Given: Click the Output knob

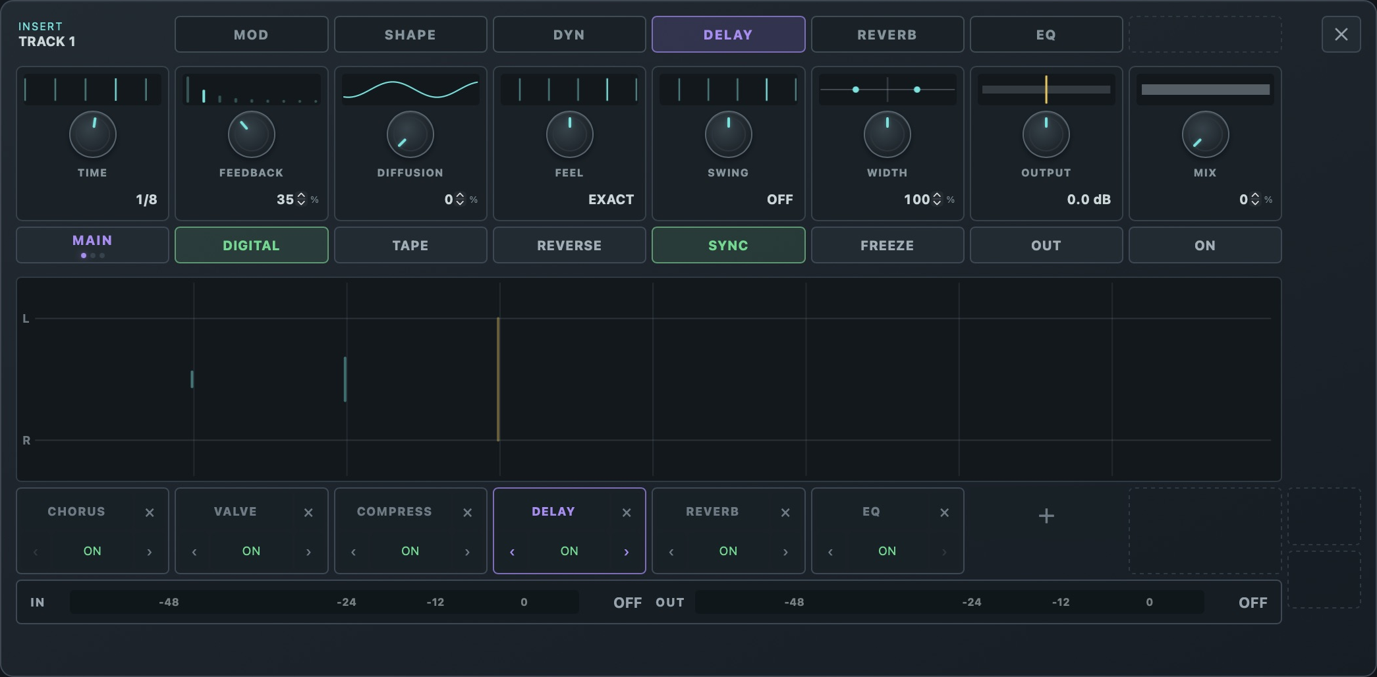Looking at the screenshot, I should [1046, 134].
